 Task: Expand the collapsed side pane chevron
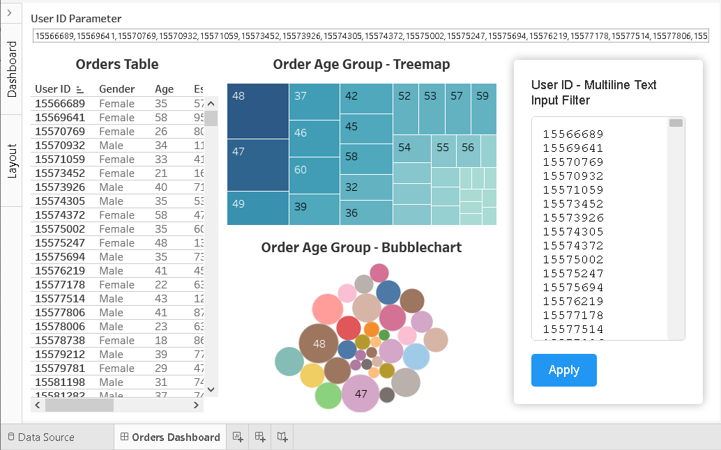(9, 13)
